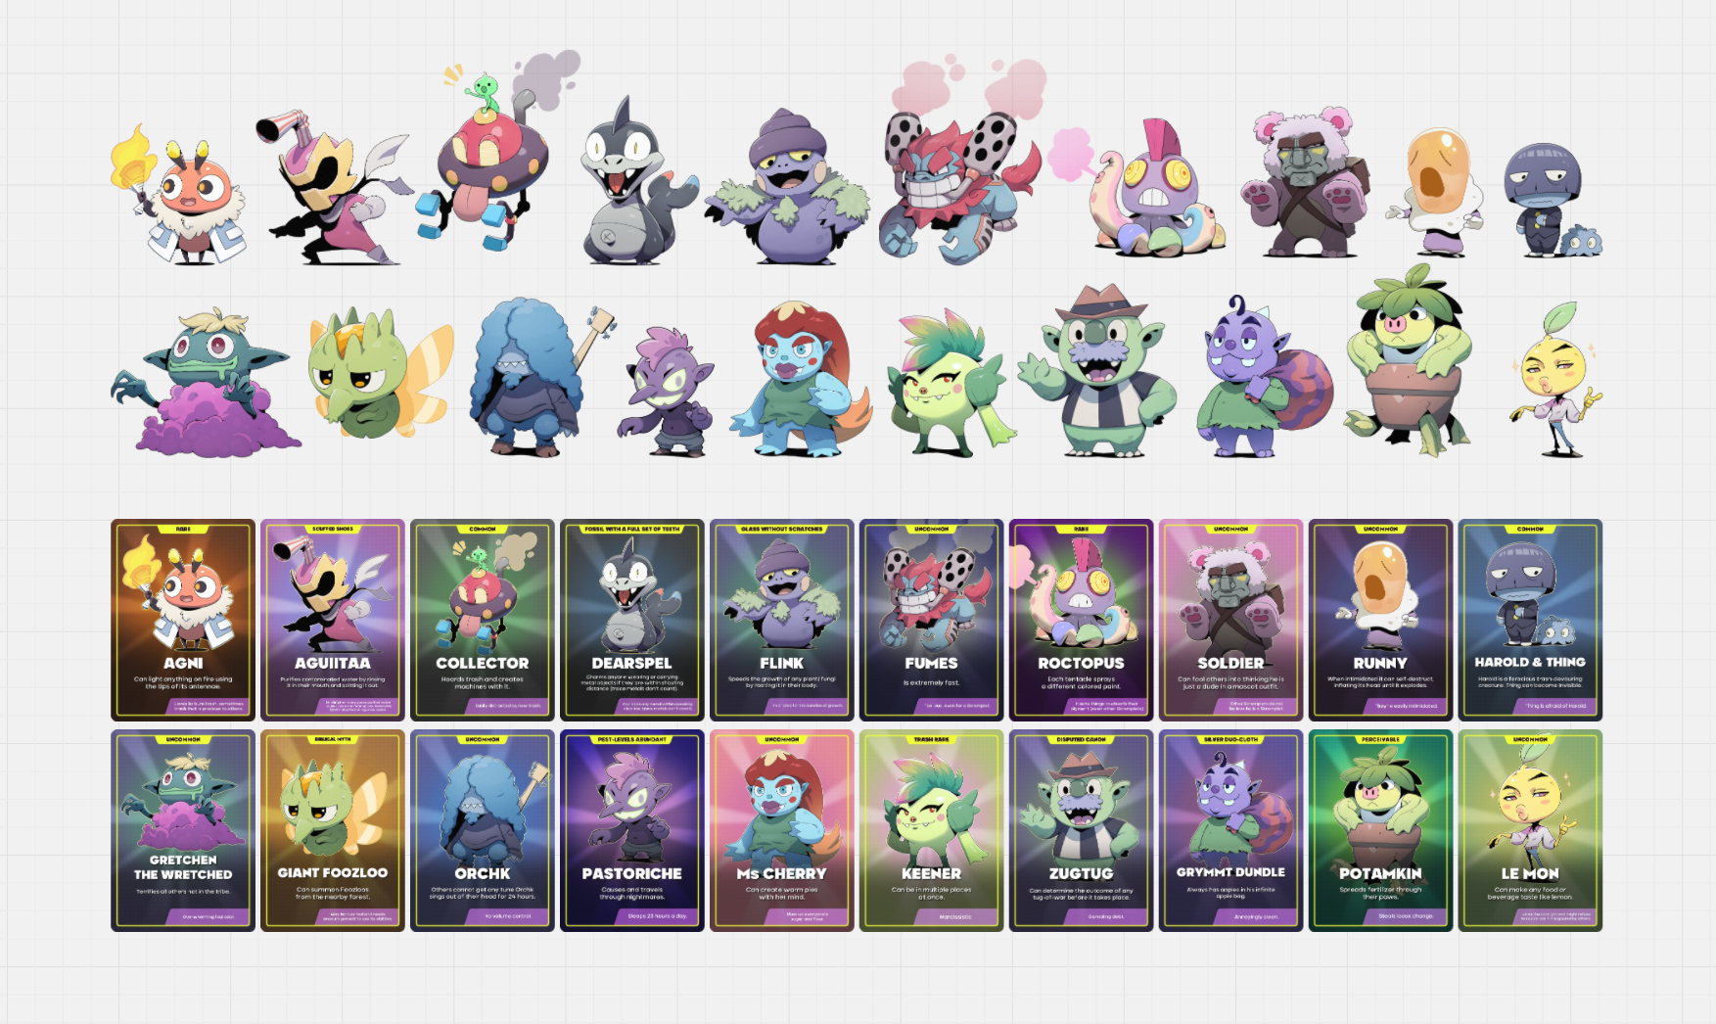Select the AGNI character card

click(183, 620)
